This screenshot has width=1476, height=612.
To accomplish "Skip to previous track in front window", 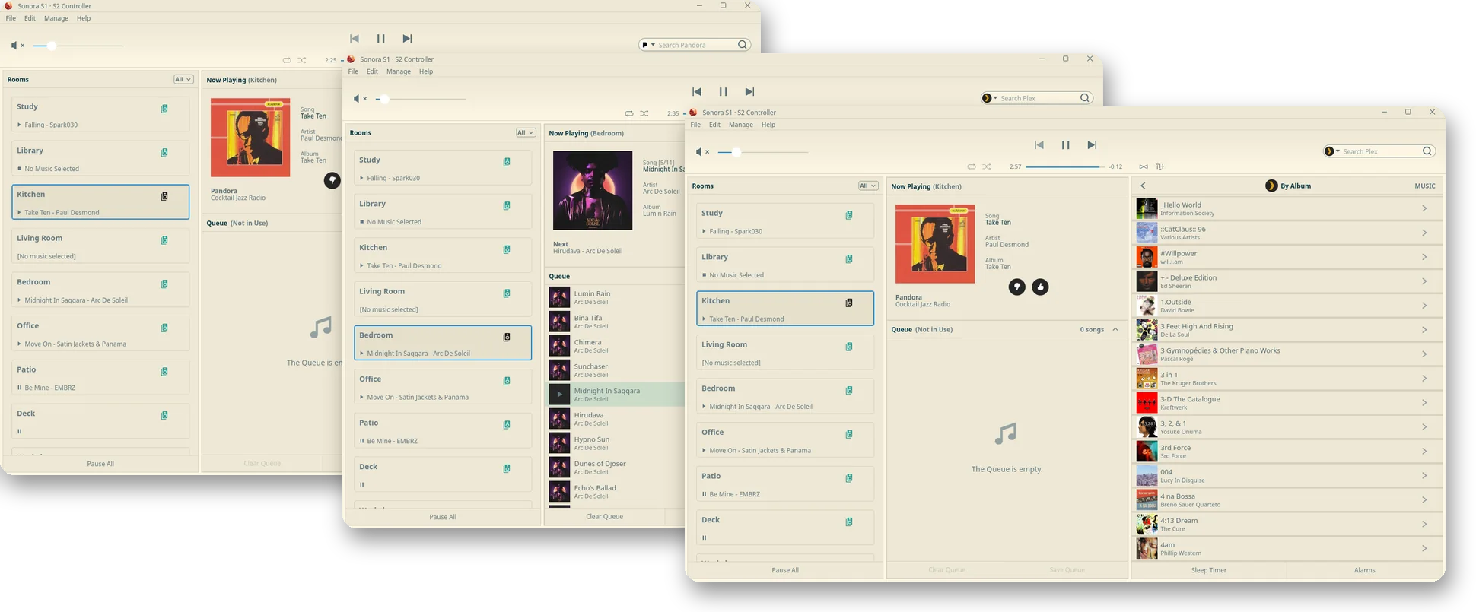I will coord(1039,144).
